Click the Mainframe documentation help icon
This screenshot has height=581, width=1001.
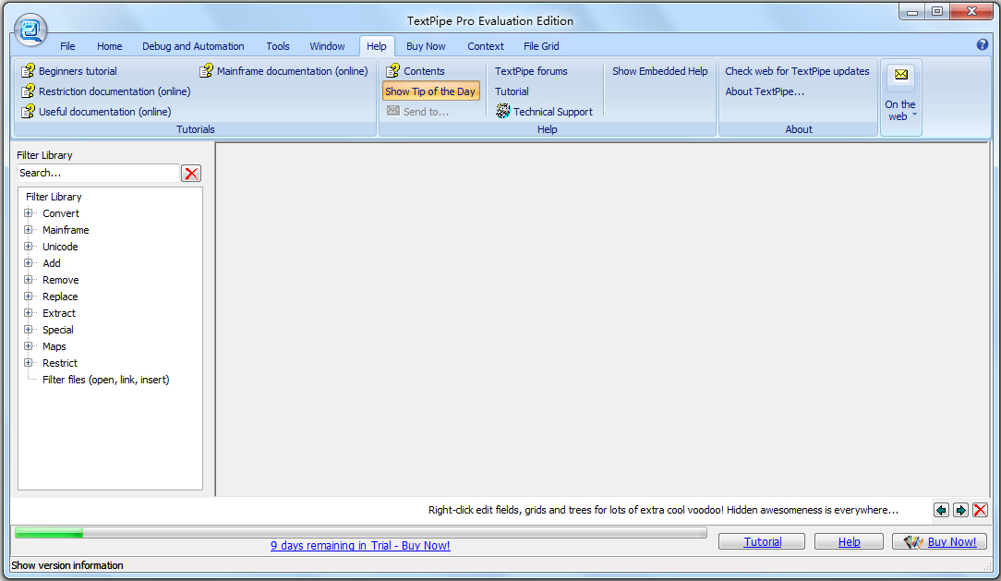click(x=206, y=71)
